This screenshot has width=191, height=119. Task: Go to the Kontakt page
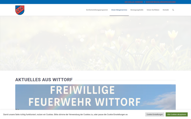pyautogui.click(x=166, y=10)
